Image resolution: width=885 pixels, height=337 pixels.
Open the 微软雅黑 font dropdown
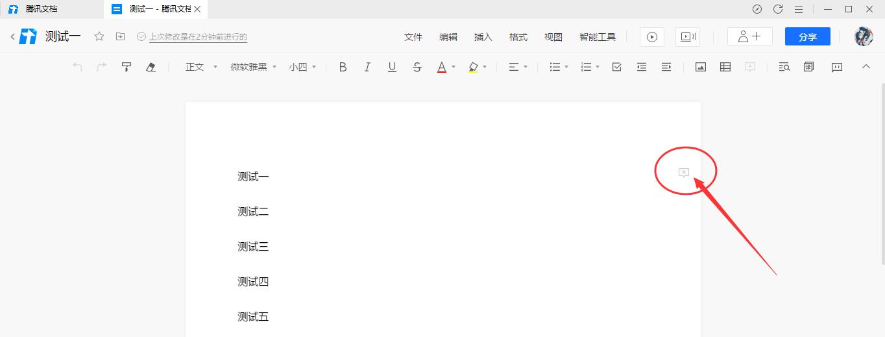point(254,67)
